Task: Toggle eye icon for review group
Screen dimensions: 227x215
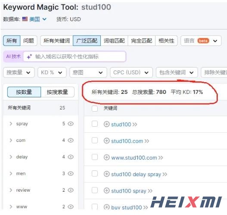Action: point(71,190)
